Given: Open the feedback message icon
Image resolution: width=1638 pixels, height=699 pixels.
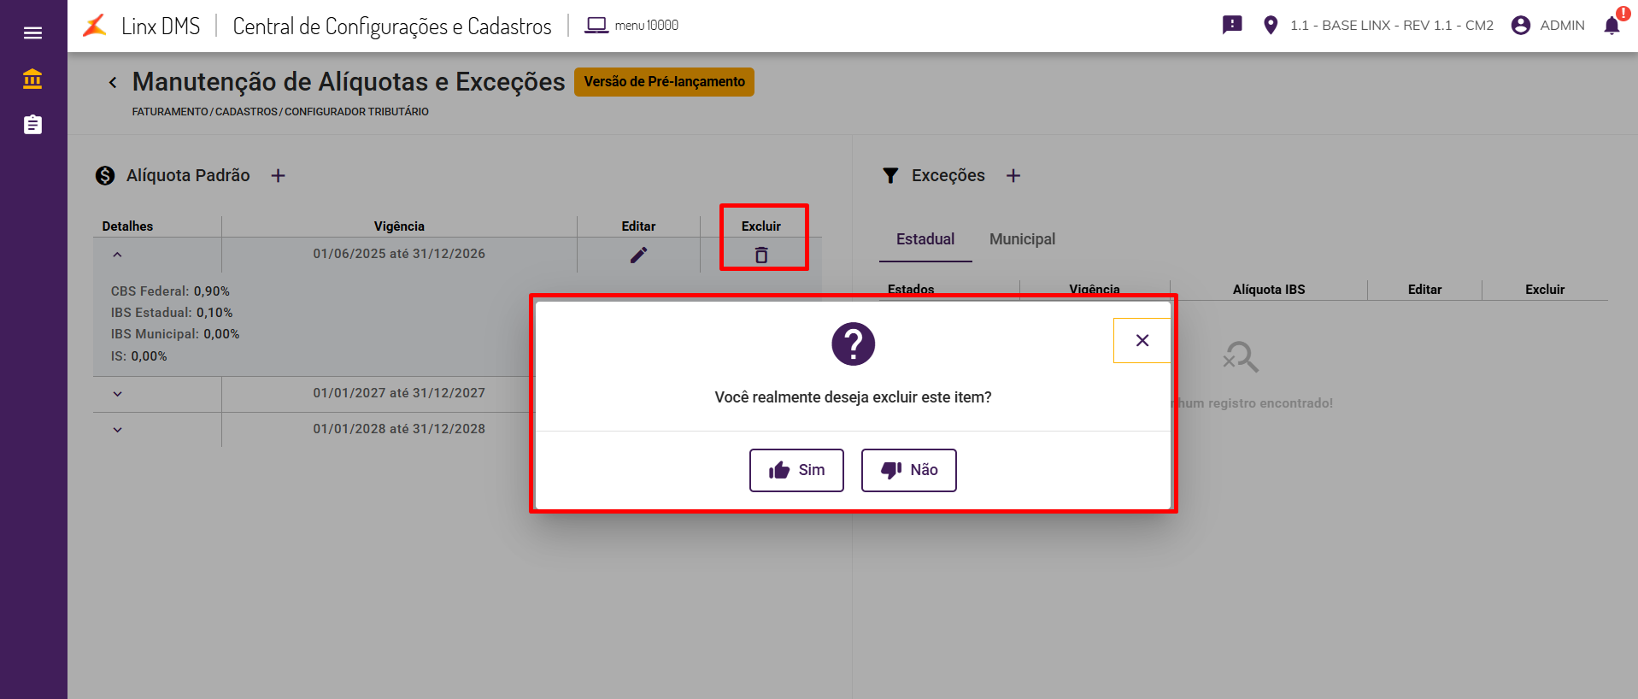Looking at the screenshot, I should [x=1231, y=25].
